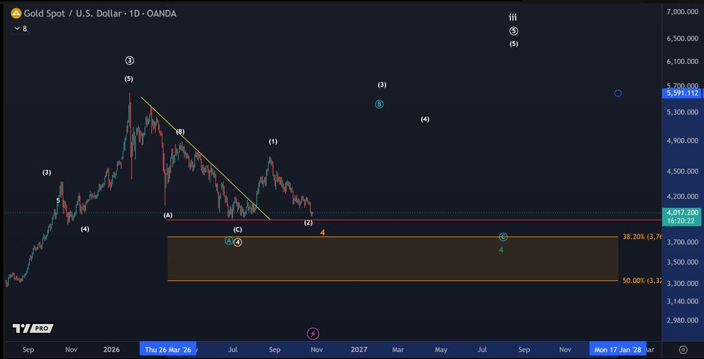The height and width of the screenshot is (359, 704).
Task: Click the 7,000.000 price axis label
Action: pyautogui.click(x=683, y=12)
